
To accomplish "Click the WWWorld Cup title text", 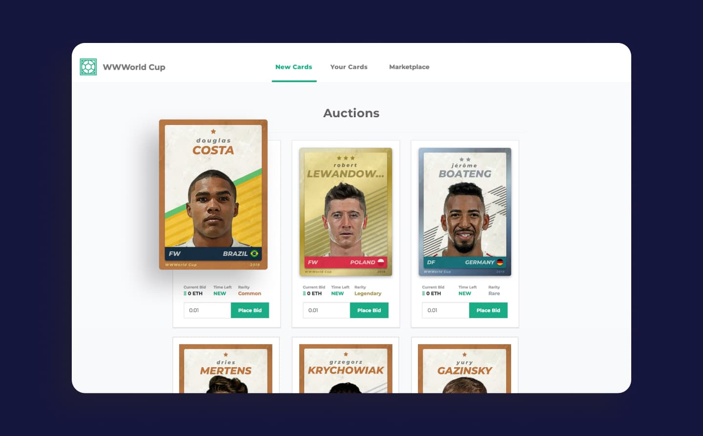I will click(x=134, y=67).
